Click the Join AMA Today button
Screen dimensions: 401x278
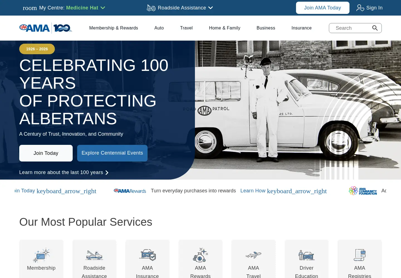(x=323, y=8)
